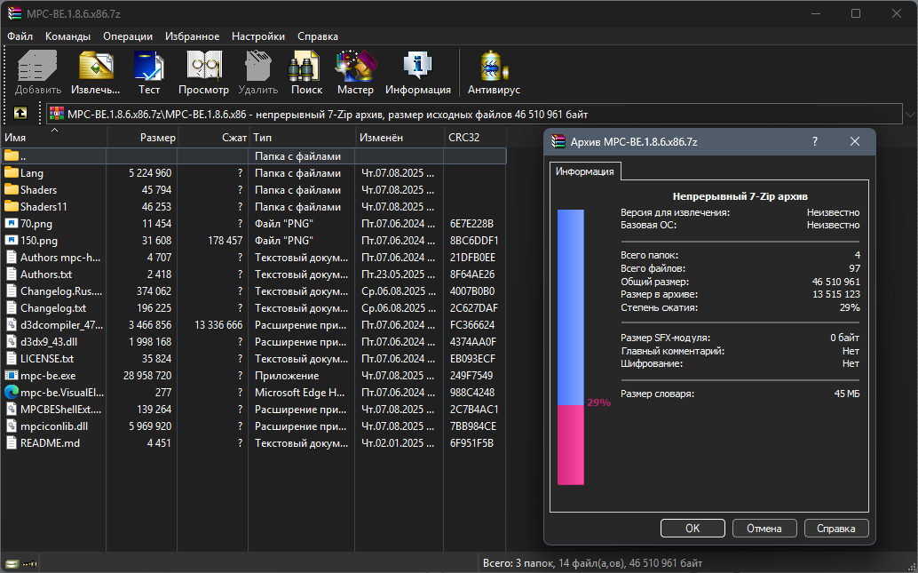Click the archive path address field

click(474, 115)
